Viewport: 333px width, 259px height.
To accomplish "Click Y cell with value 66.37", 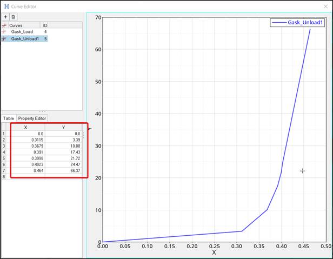I will pos(63,170).
